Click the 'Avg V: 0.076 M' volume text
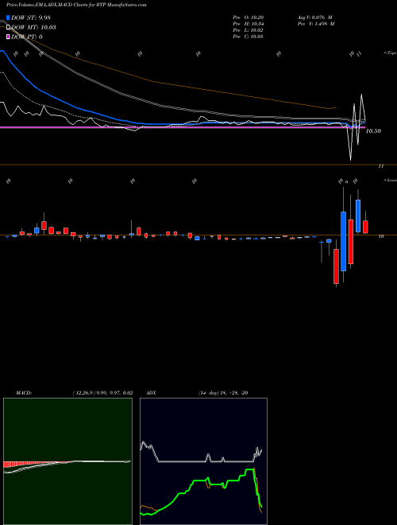Screen dimensions: 397x525 coord(315,17)
